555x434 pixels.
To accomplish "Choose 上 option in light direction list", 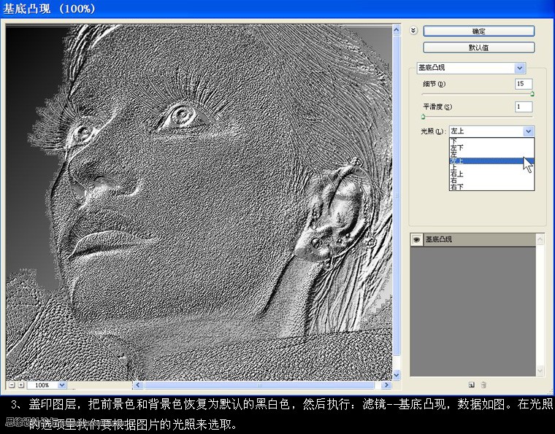I will (x=491, y=167).
